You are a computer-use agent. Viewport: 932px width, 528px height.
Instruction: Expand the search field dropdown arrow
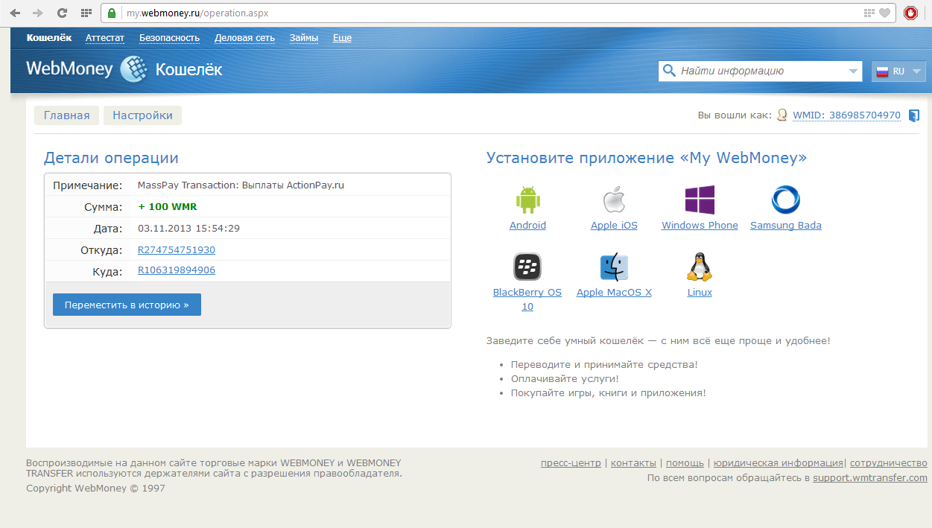point(853,71)
